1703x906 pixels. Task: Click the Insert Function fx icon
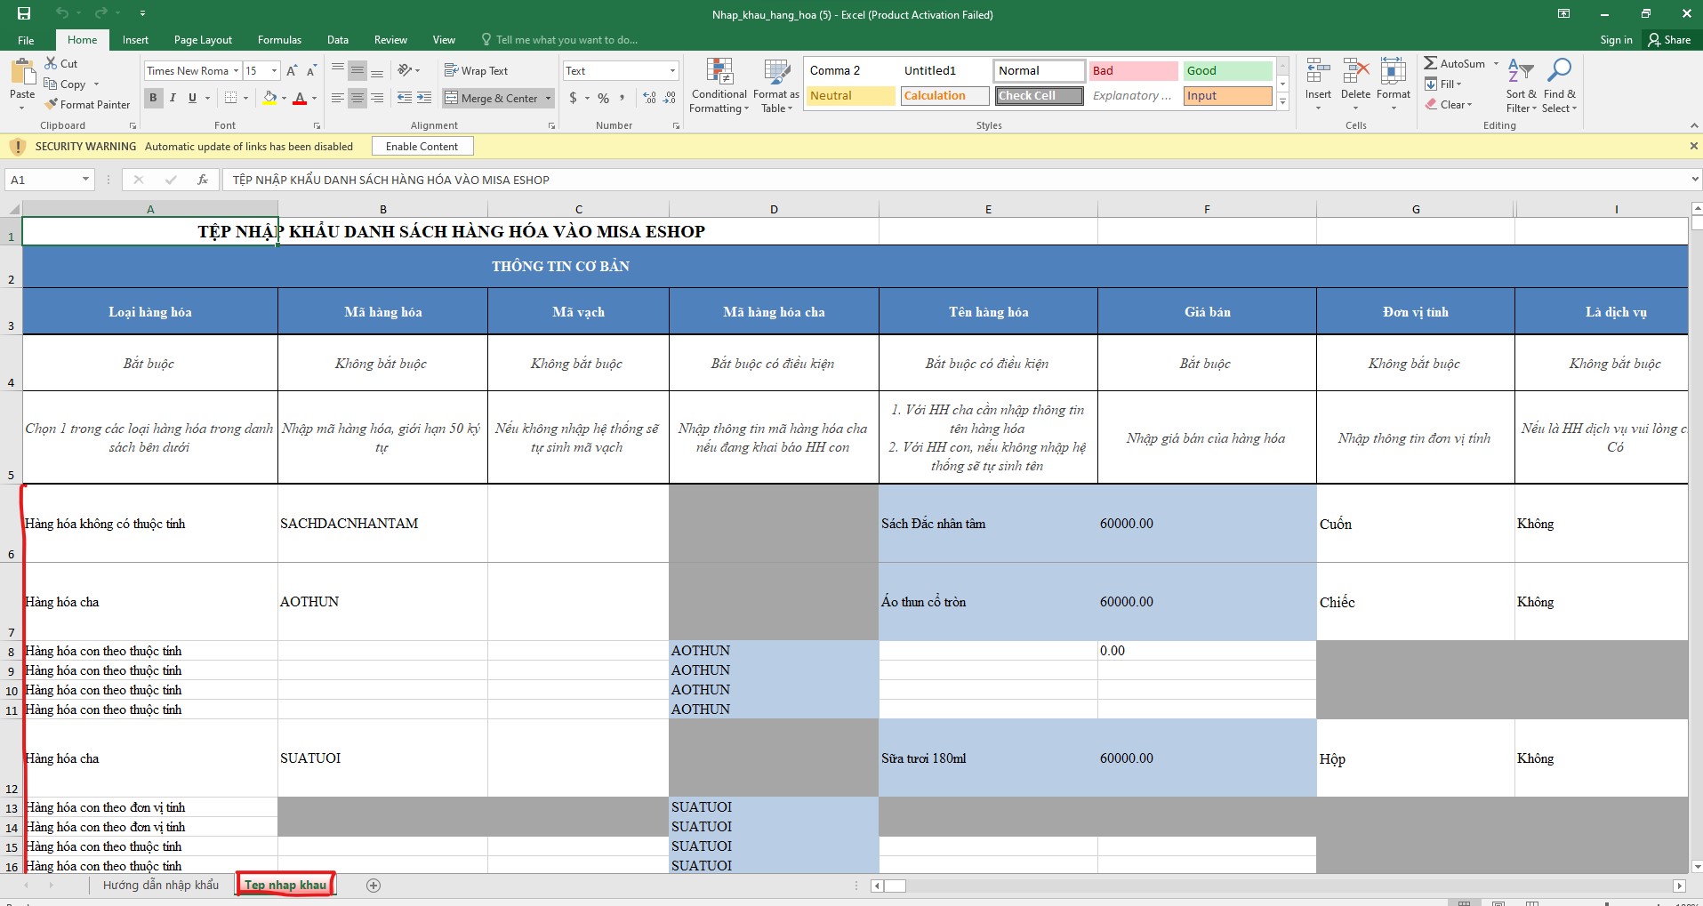coord(203,180)
